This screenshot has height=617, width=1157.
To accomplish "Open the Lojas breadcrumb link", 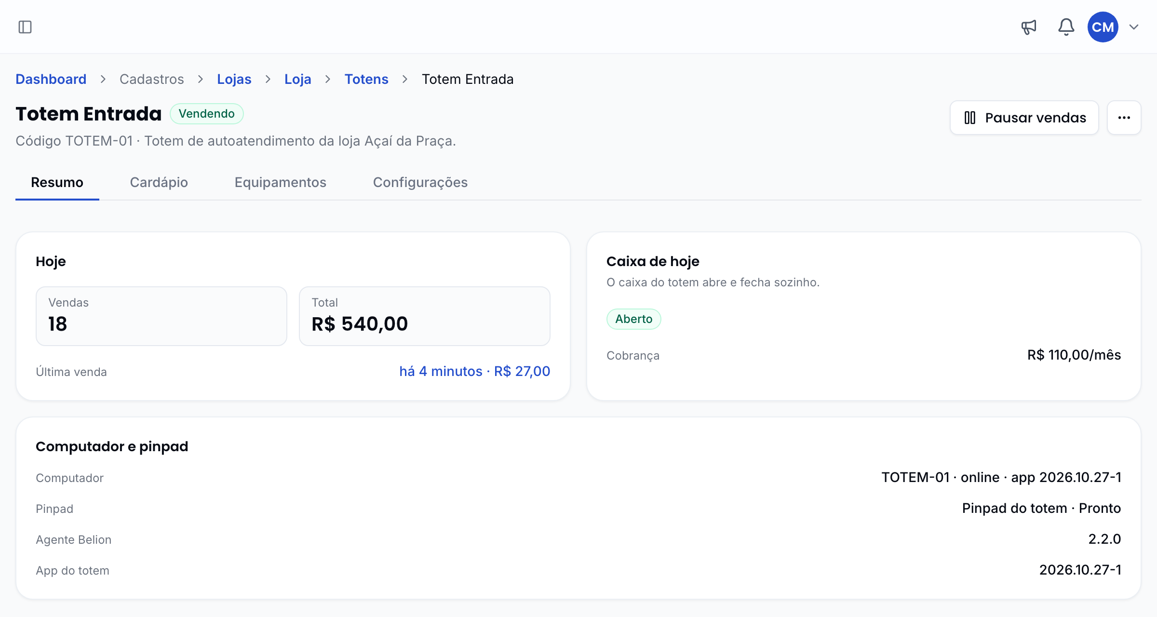I will click(x=234, y=79).
